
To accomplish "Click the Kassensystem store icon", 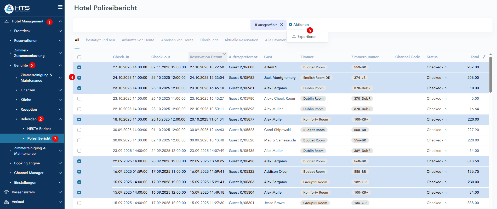I will click(x=7, y=192).
